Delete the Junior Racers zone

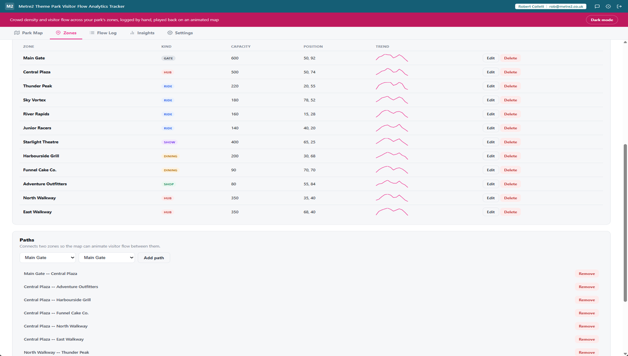click(510, 128)
